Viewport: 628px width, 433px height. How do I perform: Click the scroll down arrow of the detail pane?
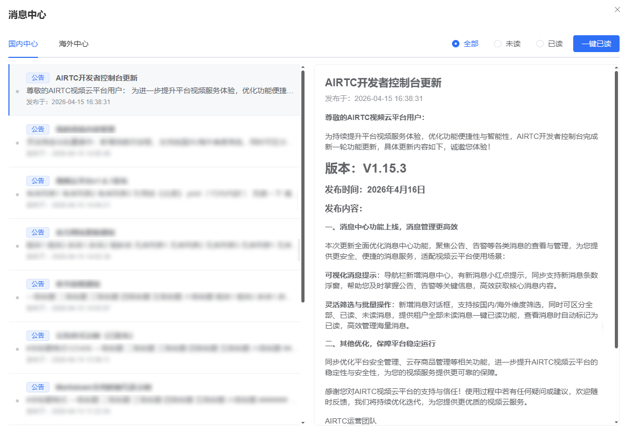(616, 422)
